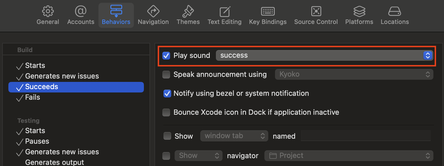Check the Show window tab checkbox
Screen dimensions: 444x166
pos(167,136)
